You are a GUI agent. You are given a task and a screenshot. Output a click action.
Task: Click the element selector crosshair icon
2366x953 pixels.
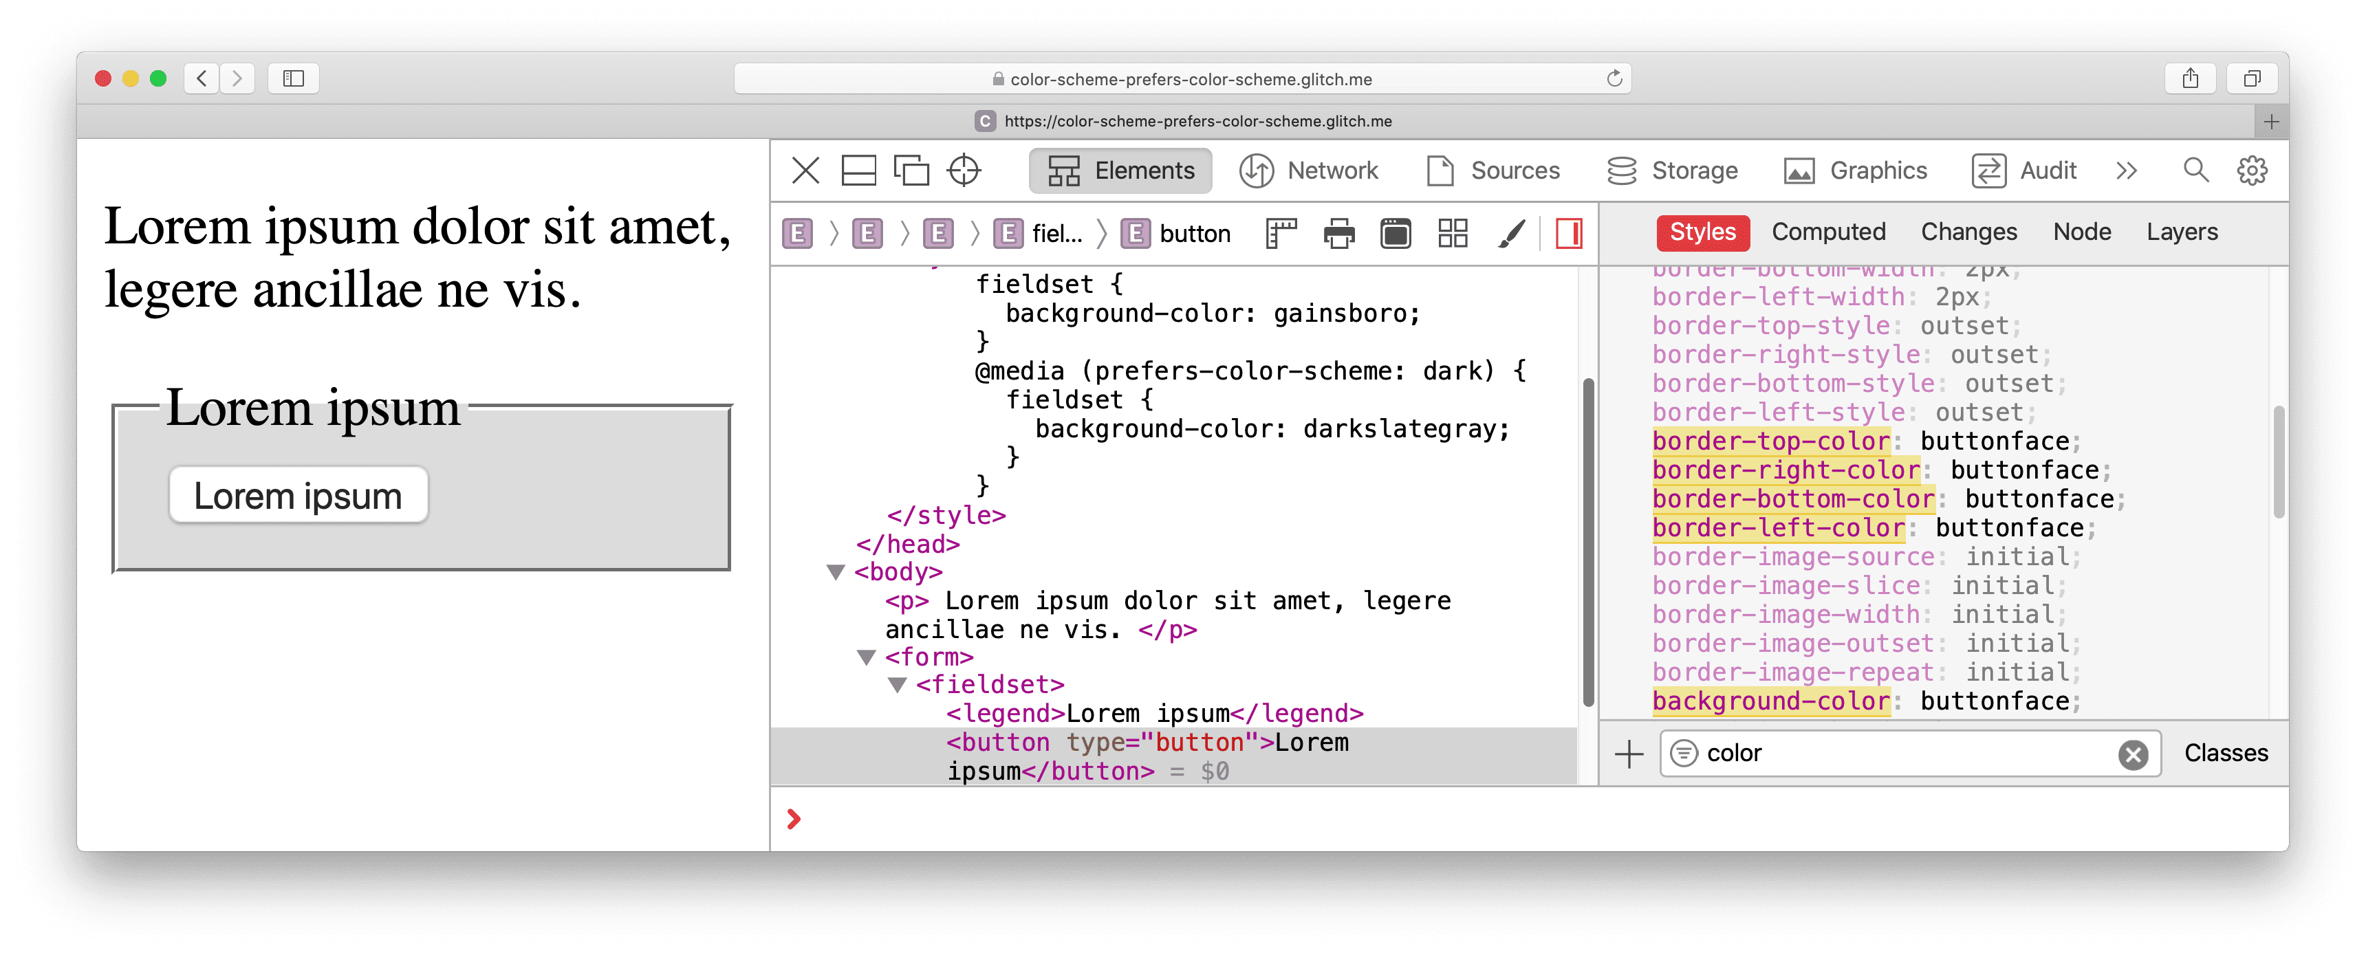[x=967, y=169]
